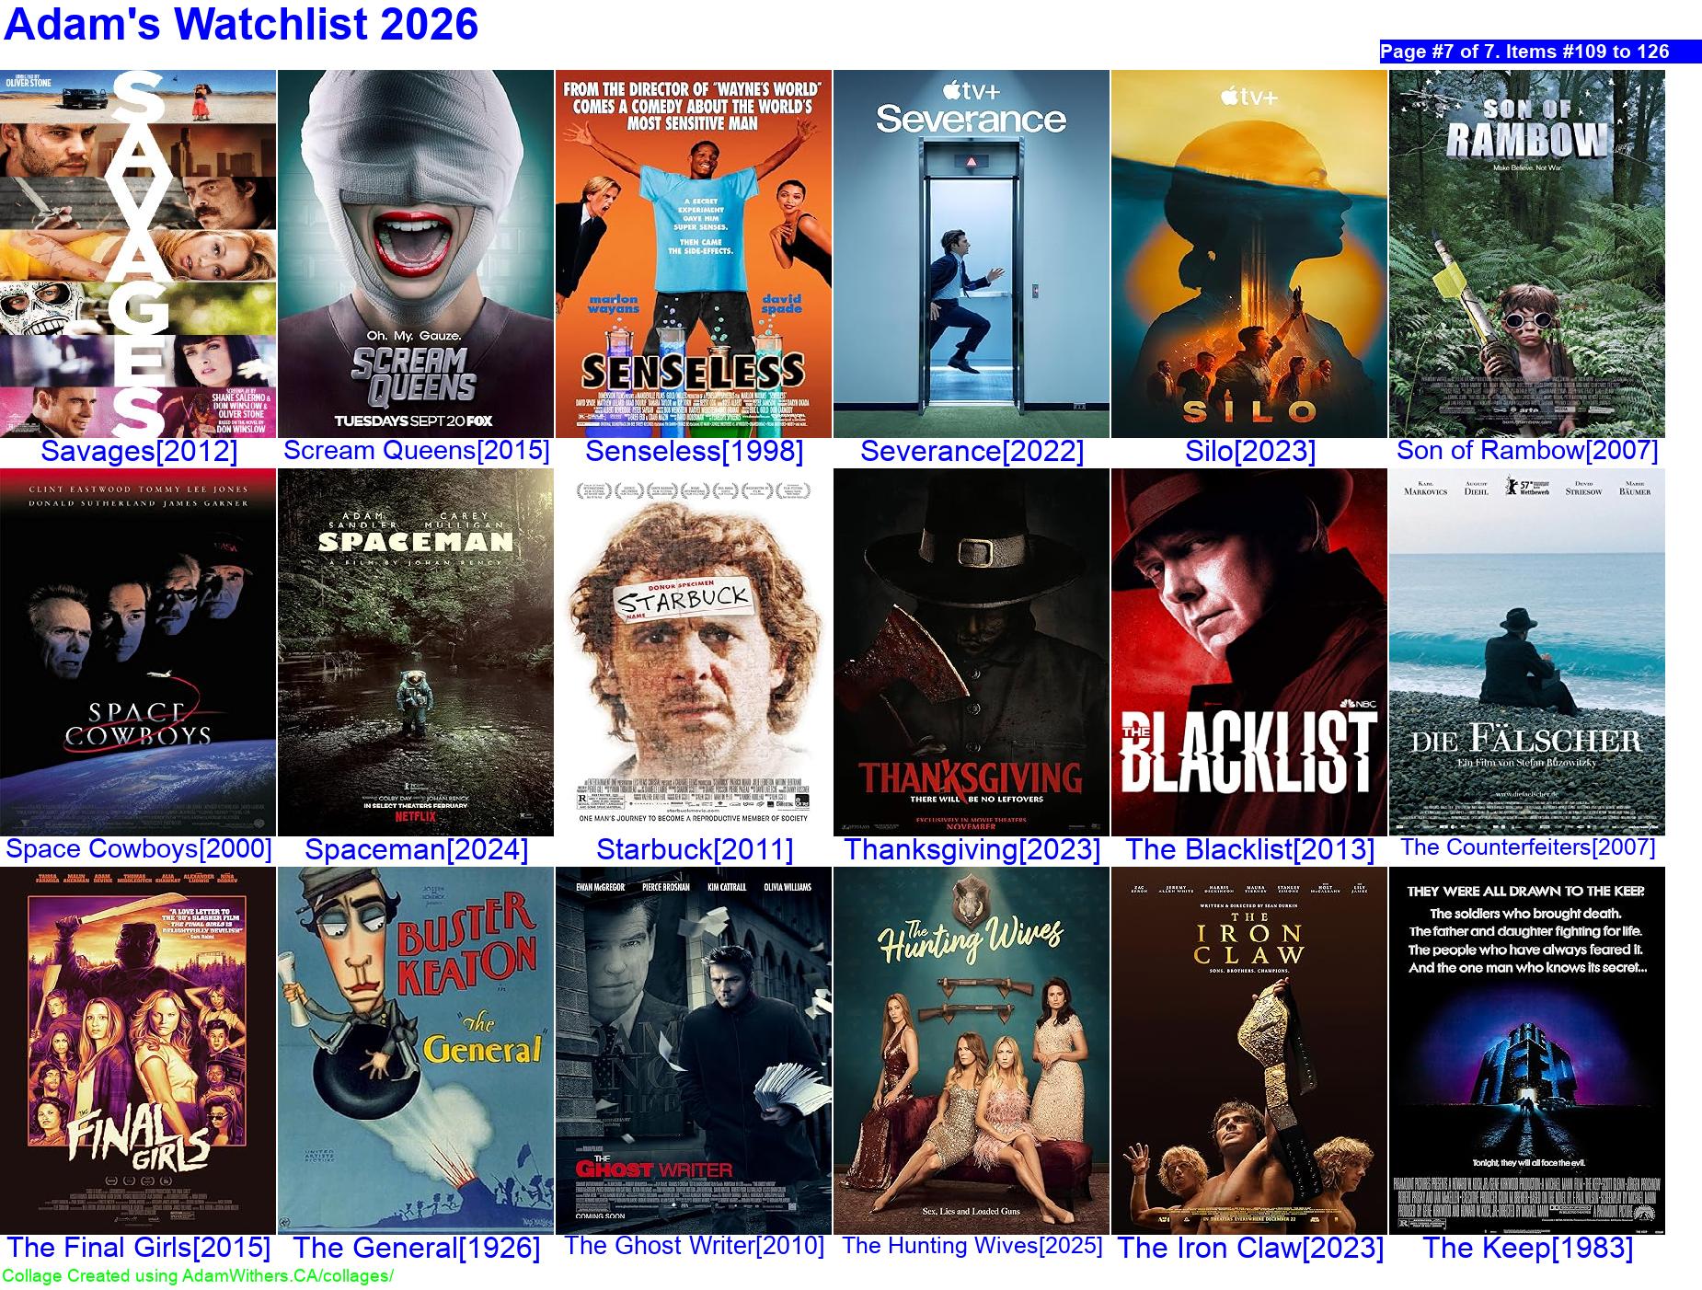Click The Ghost Writer[2010] title
Image resolution: width=1702 pixels, height=1290 pixels.
click(694, 1246)
